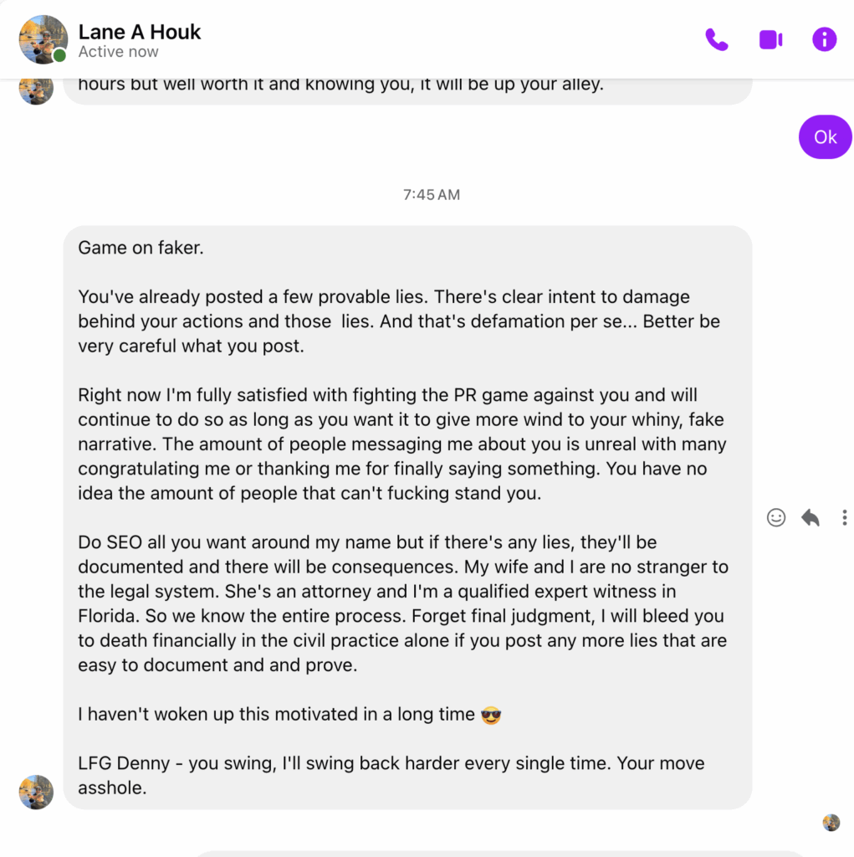Start a voice call with Lane A Houk
The height and width of the screenshot is (857, 854).
716,39
